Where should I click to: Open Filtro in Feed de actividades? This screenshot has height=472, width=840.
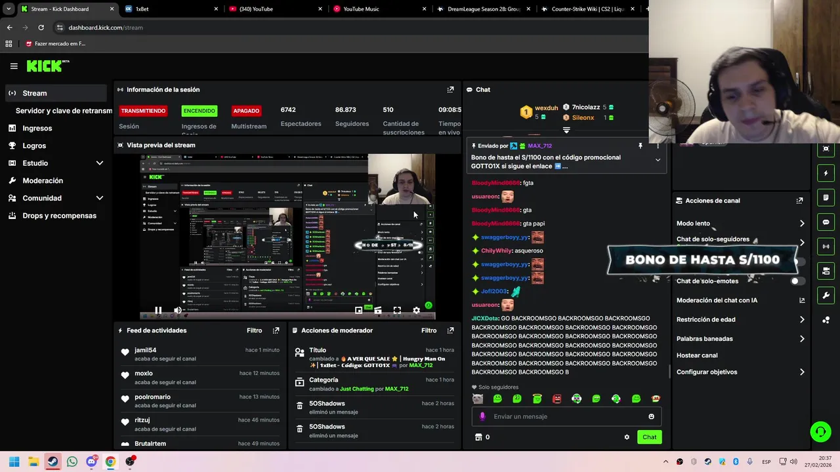[254, 330]
